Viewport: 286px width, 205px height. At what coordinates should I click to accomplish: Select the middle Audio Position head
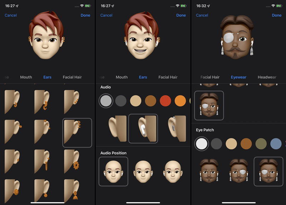143,171
